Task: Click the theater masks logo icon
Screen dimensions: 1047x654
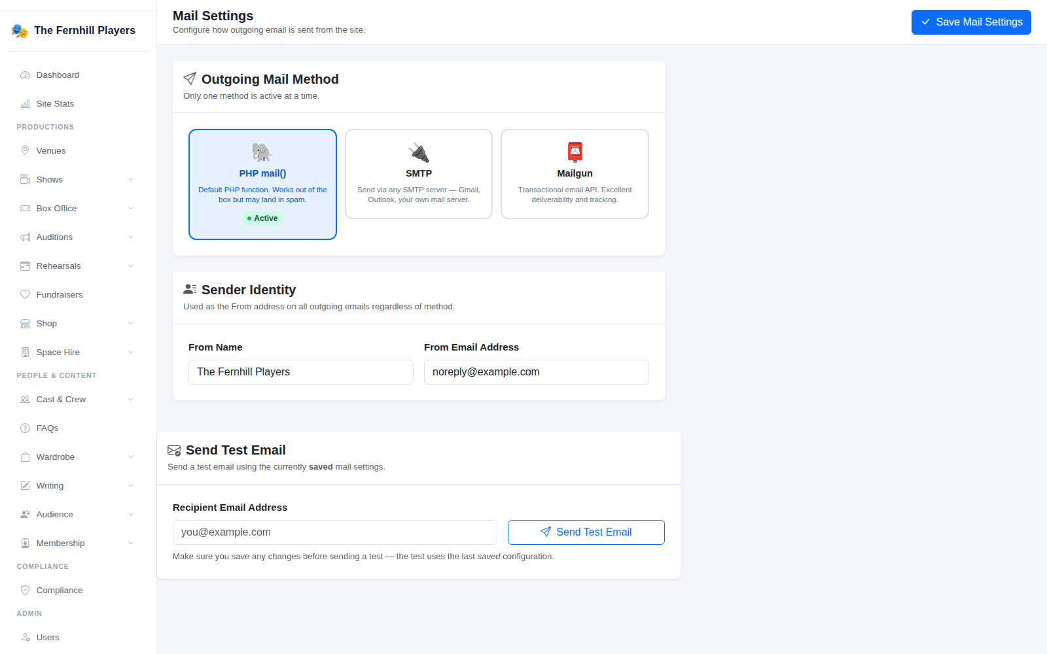Action: pyautogui.click(x=20, y=31)
